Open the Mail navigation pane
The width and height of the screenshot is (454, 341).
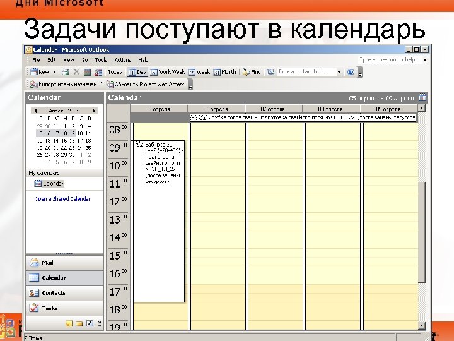(64, 263)
